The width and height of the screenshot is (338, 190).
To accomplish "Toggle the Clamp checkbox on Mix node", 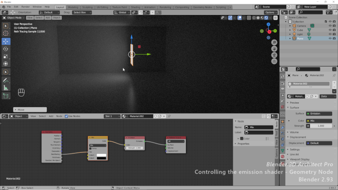I will pyautogui.click(x=90, y=149).
